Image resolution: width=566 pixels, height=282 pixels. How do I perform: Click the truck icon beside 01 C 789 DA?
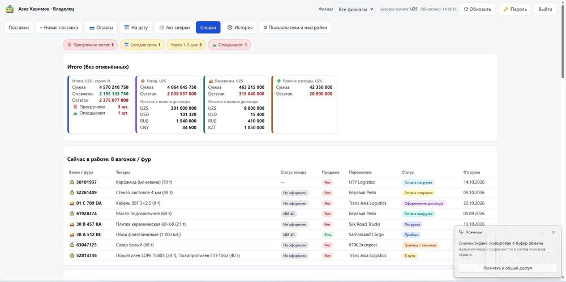coord(71,203)
